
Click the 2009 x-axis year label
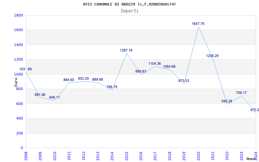pos(40,156)
